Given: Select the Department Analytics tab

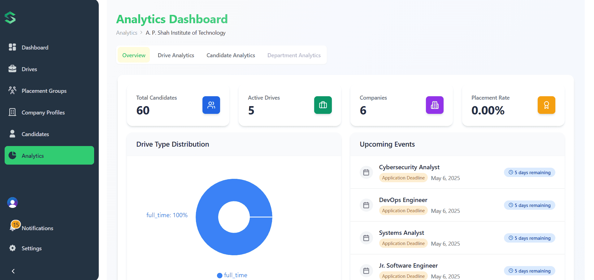Looking at the screenshot, I should point(294,55).
